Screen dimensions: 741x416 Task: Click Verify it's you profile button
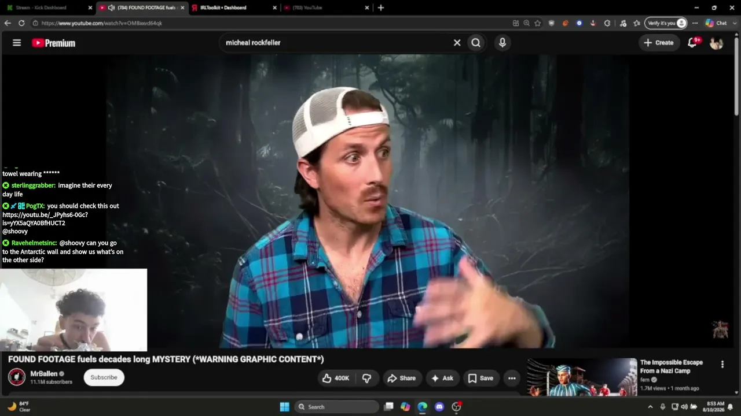pos(666,23)
